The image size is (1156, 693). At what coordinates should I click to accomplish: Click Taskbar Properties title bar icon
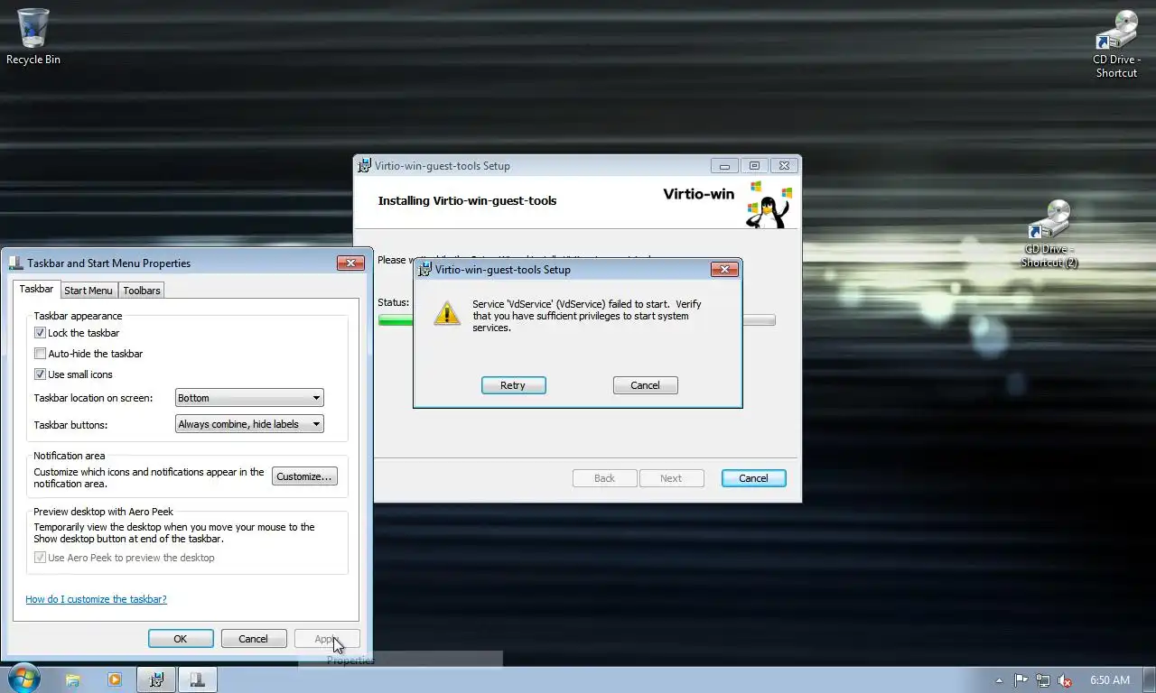click(15, 263)
